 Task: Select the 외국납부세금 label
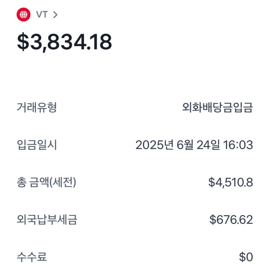(x=47, y=220)
